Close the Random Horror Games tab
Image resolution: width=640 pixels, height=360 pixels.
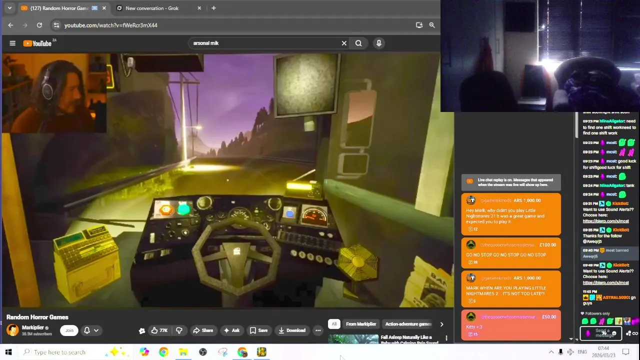click(104, 8)
